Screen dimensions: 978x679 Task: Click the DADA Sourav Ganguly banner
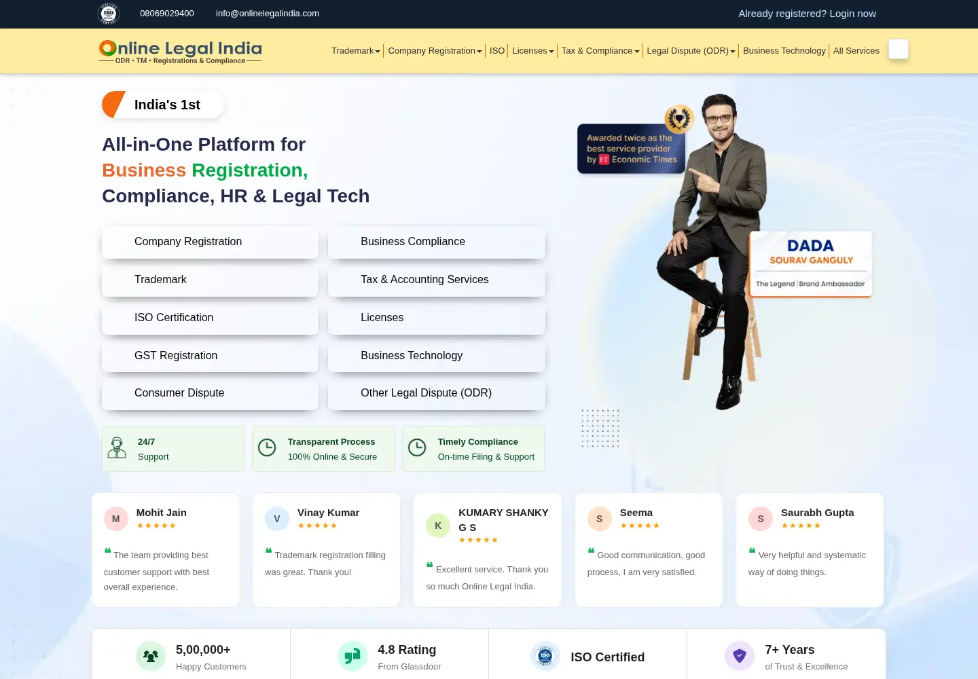click(811, 264)
